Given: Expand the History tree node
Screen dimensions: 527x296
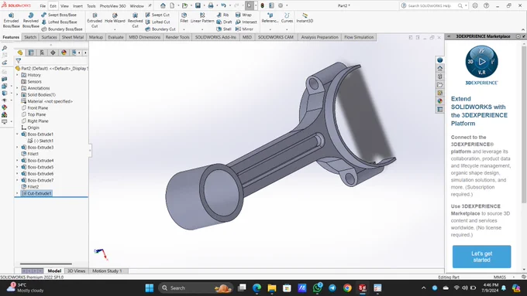Looking at the screenshot, I should [18, 75].
